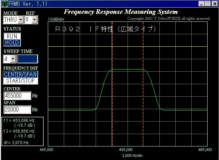Open the SWEEP TIME dropdown arrow
This screenshot has width=219, height=160.
[13, 59]
